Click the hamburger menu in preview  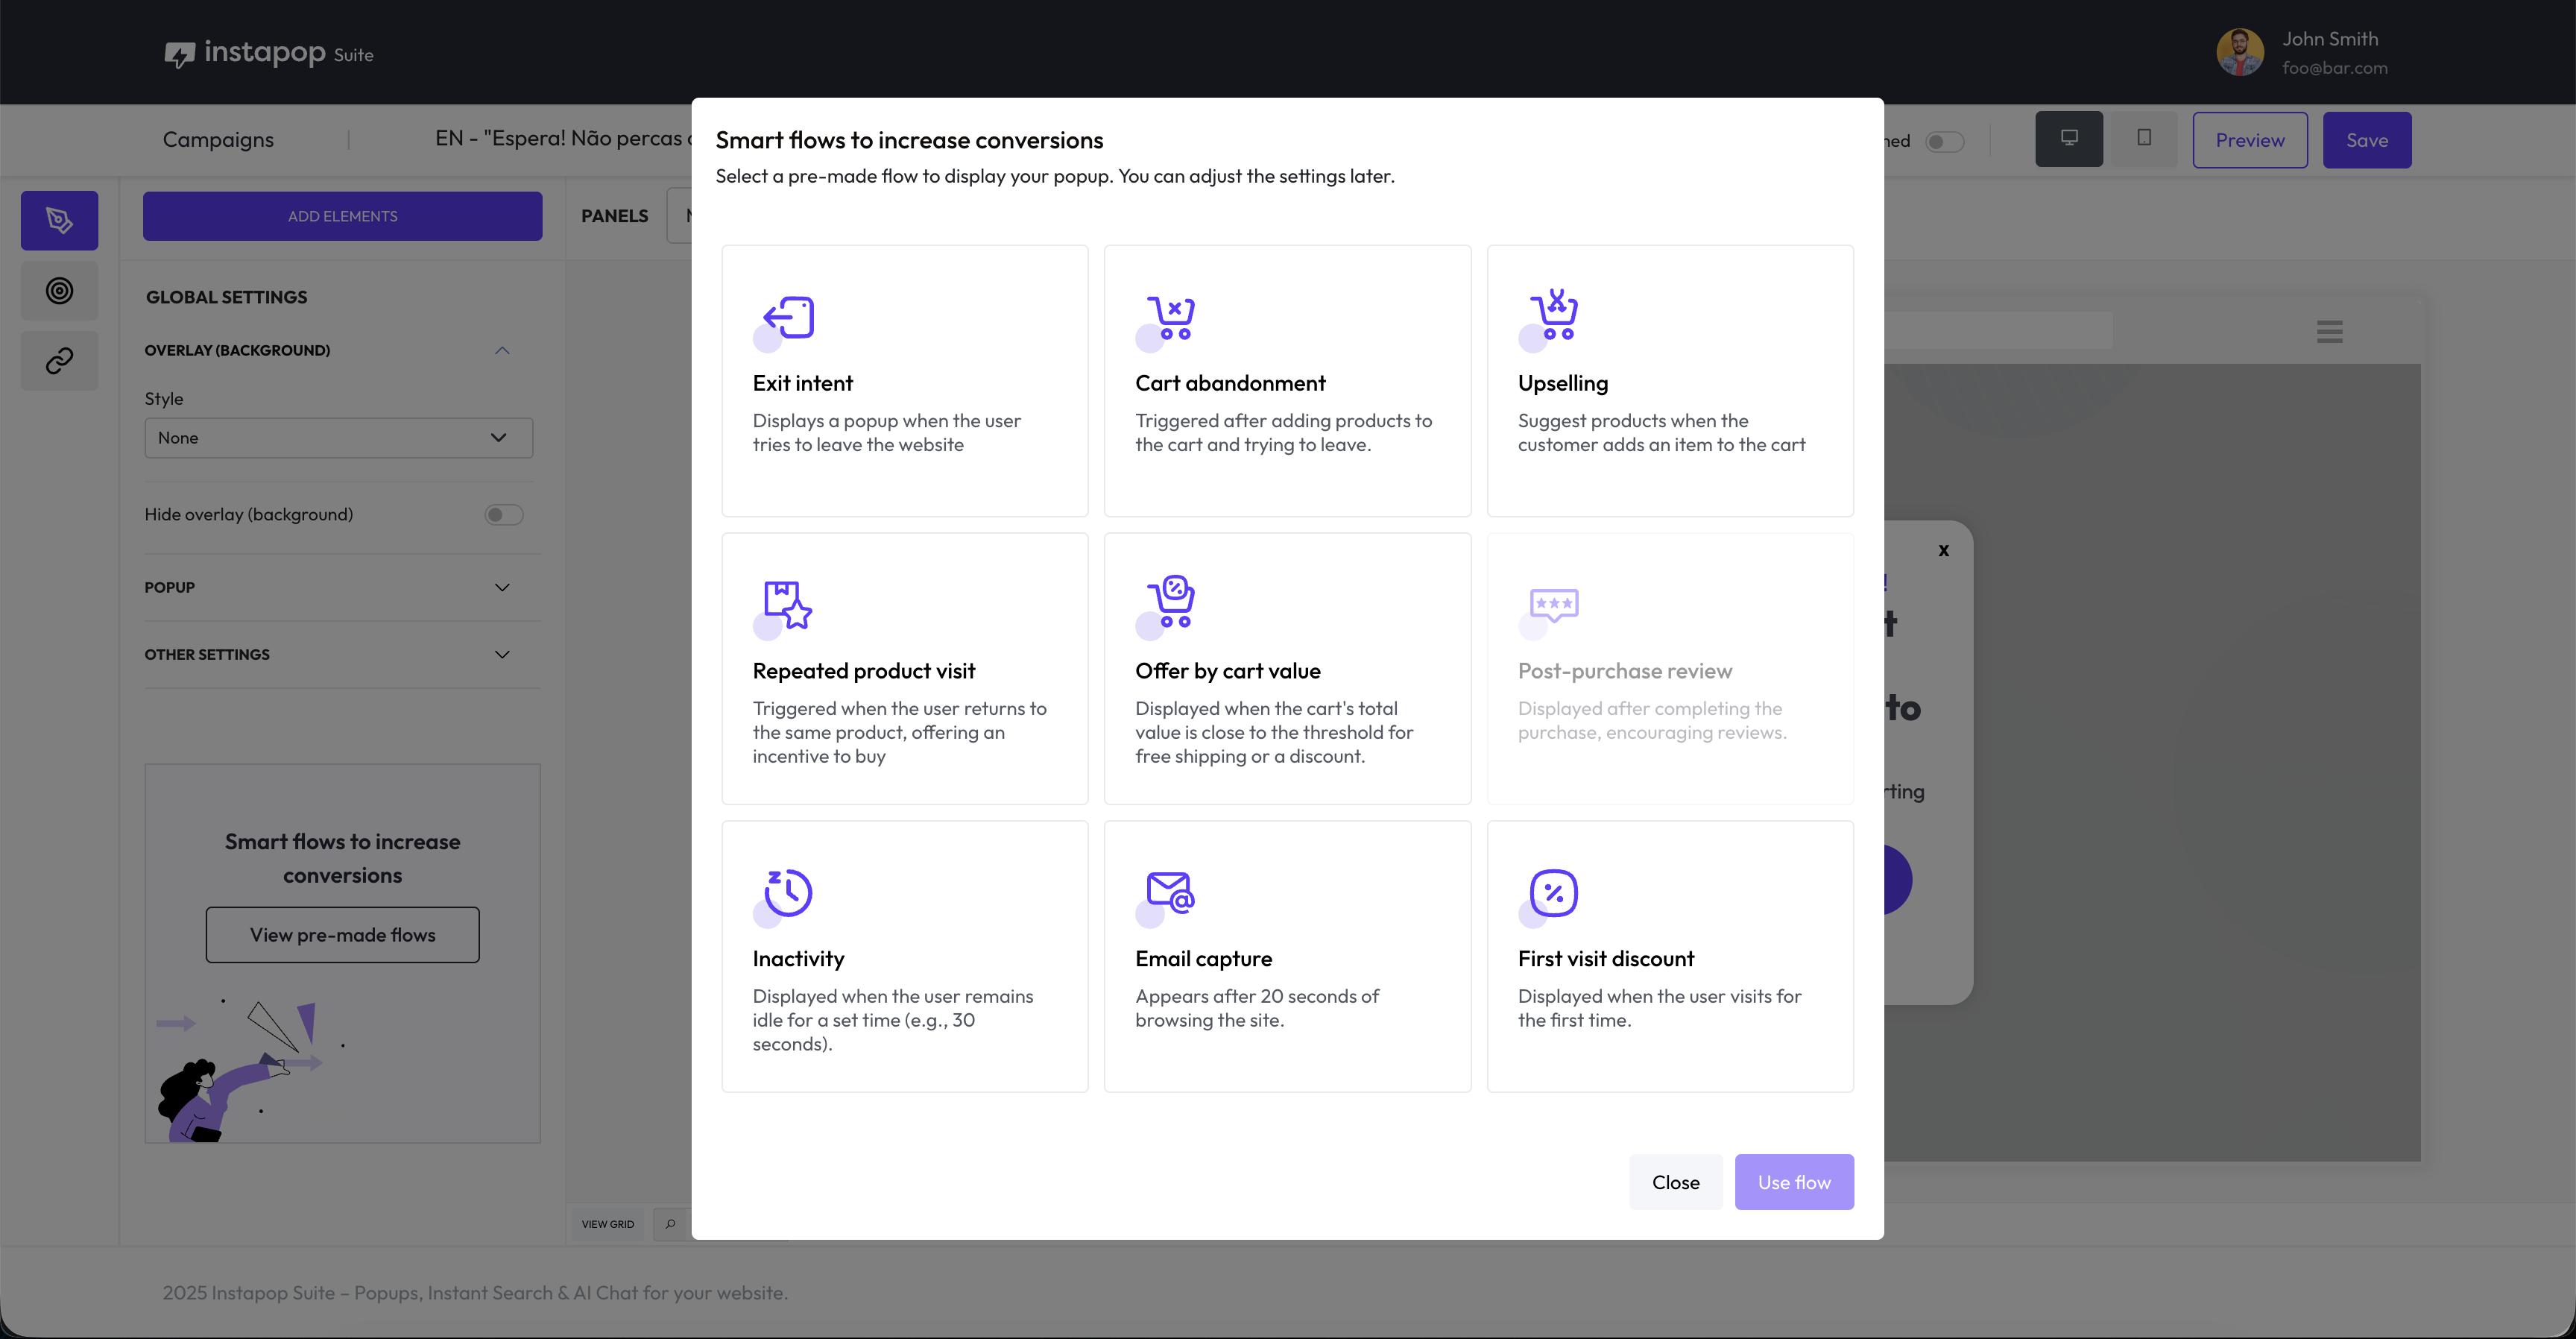pos(2329,332)
